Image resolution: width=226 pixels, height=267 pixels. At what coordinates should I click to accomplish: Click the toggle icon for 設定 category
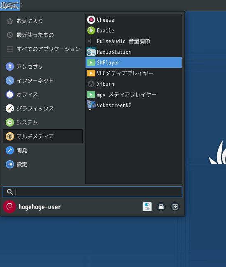coord(10,164)
